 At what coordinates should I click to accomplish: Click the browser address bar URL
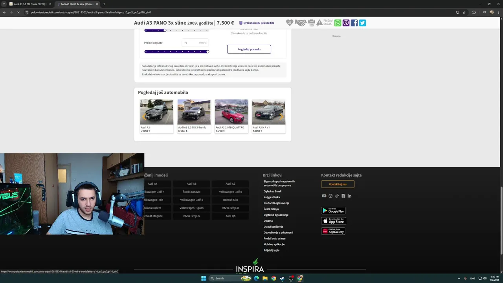pos(91,12)
